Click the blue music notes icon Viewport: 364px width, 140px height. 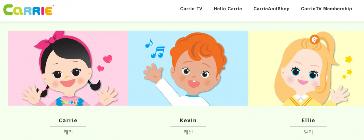(155, 49)
